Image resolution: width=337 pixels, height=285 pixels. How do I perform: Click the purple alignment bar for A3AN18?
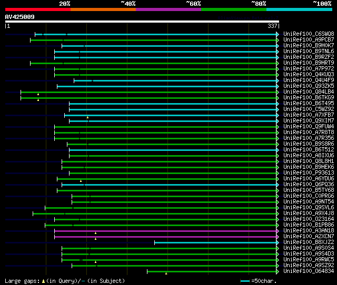click(165, 231)
